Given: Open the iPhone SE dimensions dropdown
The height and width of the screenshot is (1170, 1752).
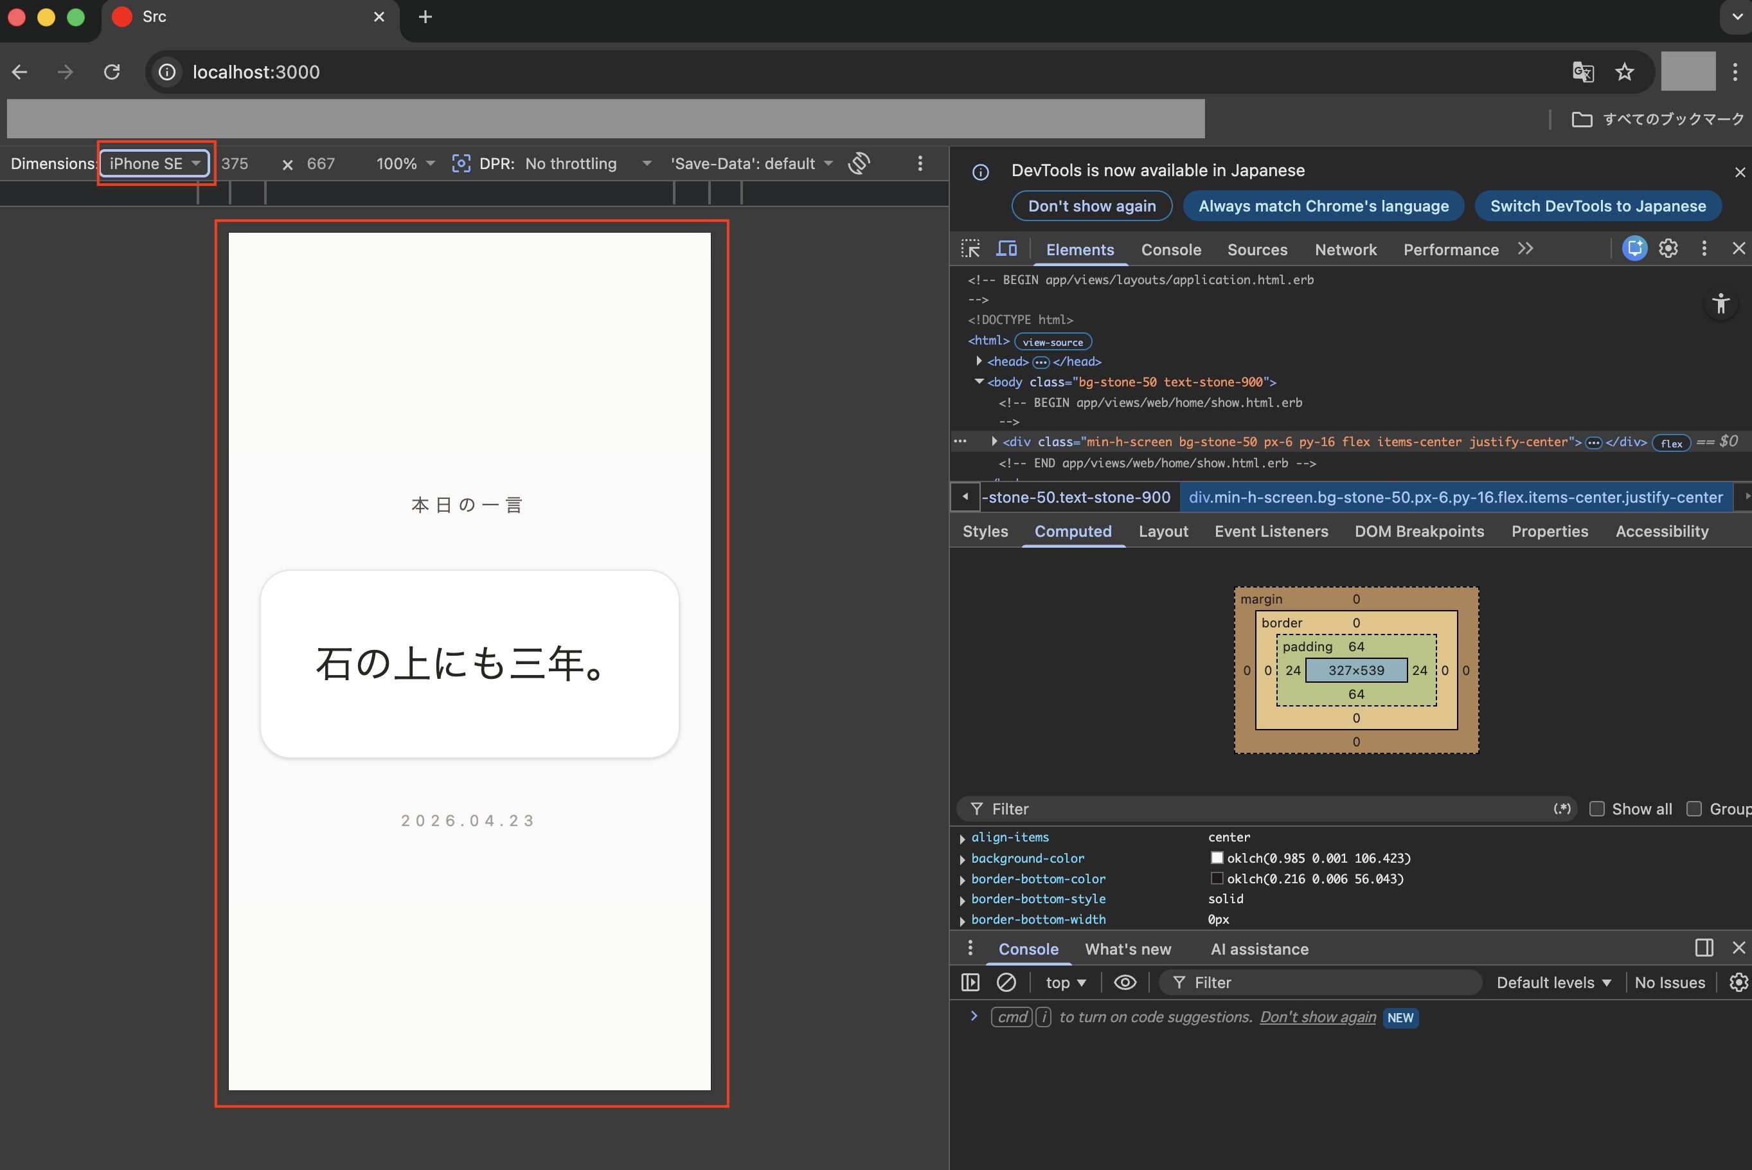Looking at the screenshot, I should (154, 163).
